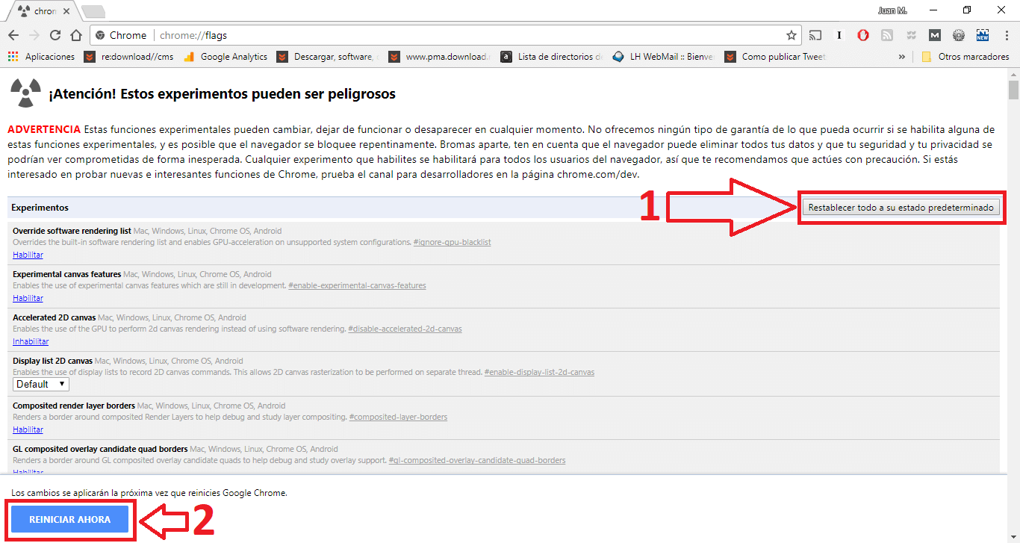Click '¡Atención! Estos experimentos pueden ser peligrosos' heading
The width and height of the screenshot is (1020, 543).
222,94
